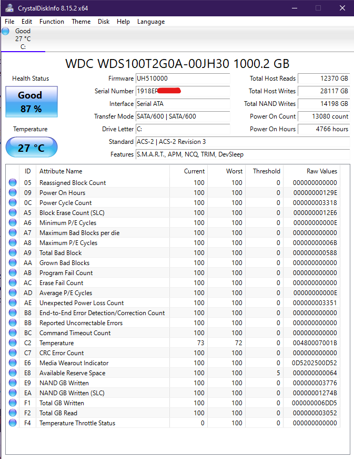
Task: Open the Edit menu
Action: 27,22
